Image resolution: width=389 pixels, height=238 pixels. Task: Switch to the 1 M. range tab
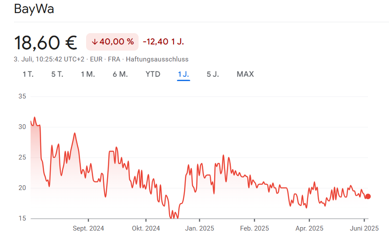pyautogui.click(x=88, y=74)
